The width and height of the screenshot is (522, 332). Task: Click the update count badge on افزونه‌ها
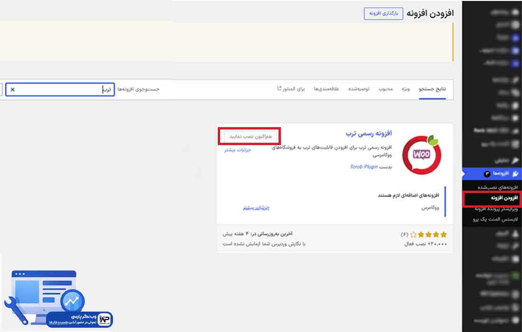(487, 174)
